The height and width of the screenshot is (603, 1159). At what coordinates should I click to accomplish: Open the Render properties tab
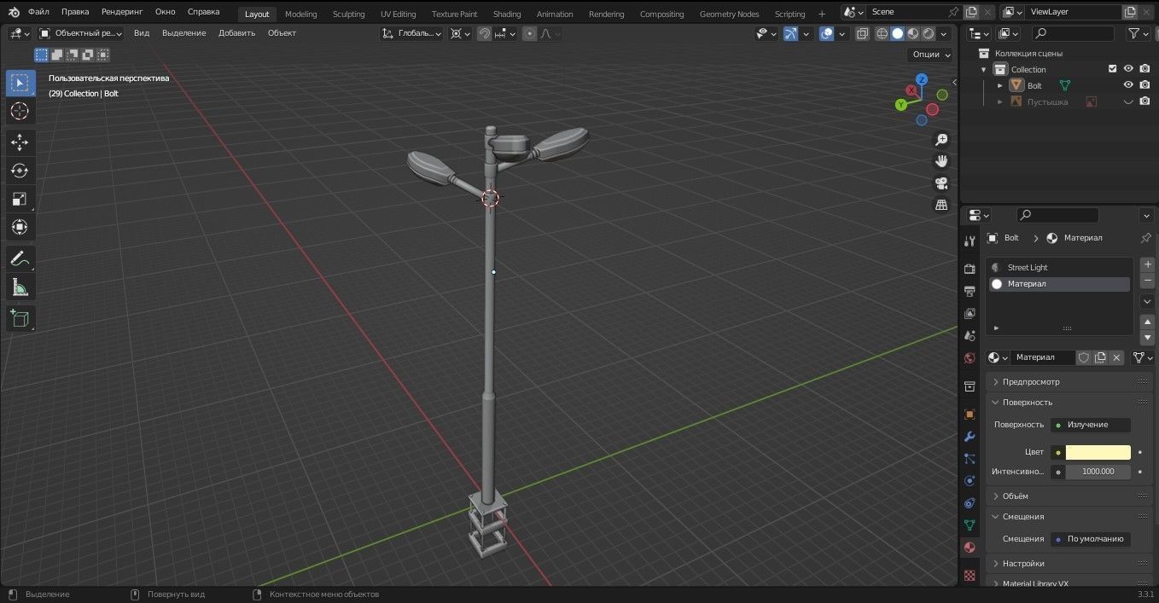pyautogui.click(x=970, y=269)
